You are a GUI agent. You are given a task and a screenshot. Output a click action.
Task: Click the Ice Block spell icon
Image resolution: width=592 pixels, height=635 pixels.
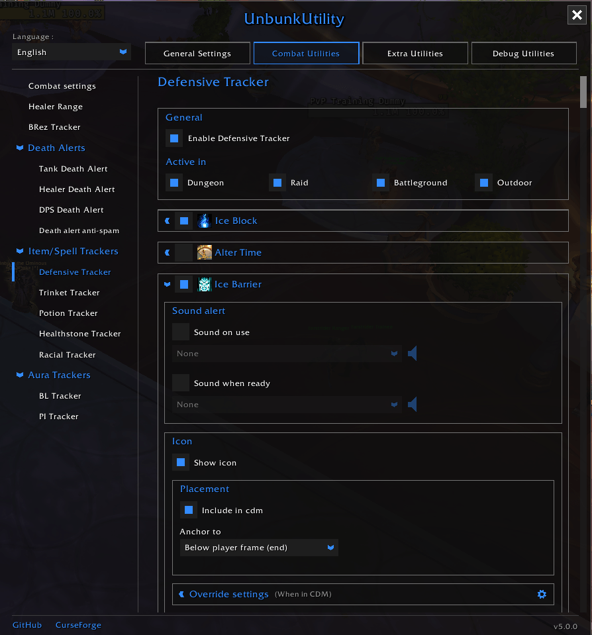click(204, 220)
